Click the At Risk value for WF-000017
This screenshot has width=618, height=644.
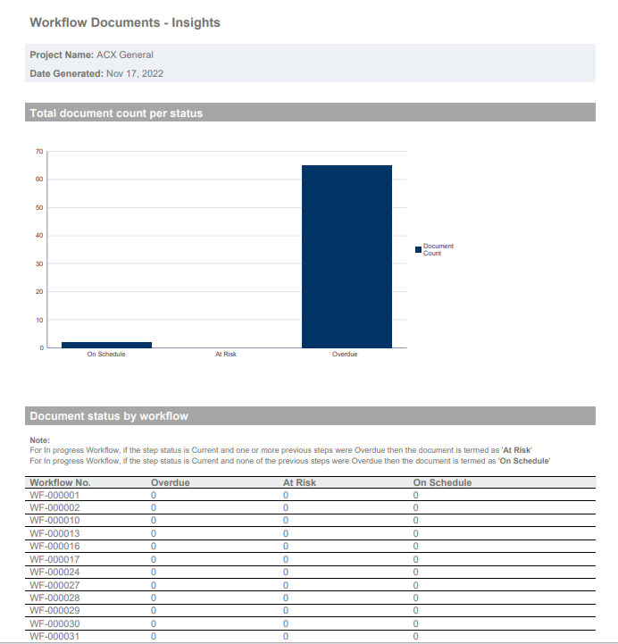point(286,559)
